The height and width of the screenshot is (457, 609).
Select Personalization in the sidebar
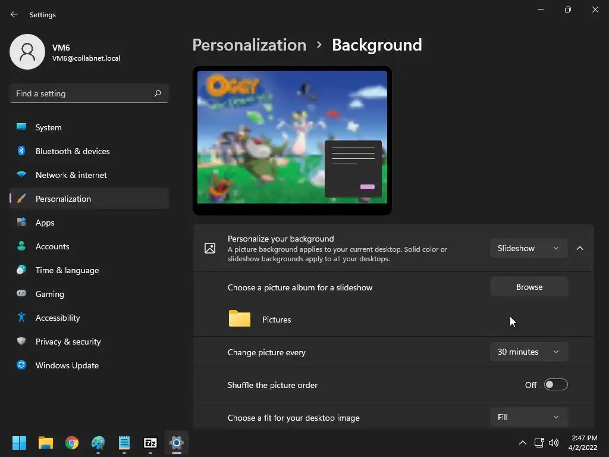point(89,199)
